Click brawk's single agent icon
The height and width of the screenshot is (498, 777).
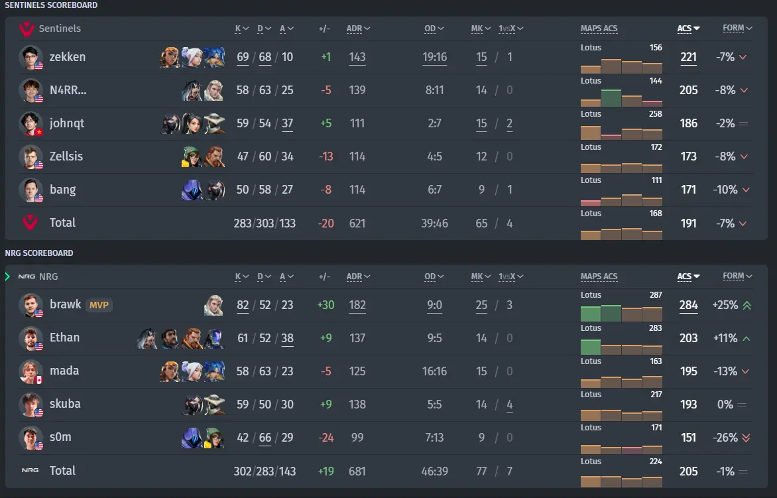tap(213, 305)
